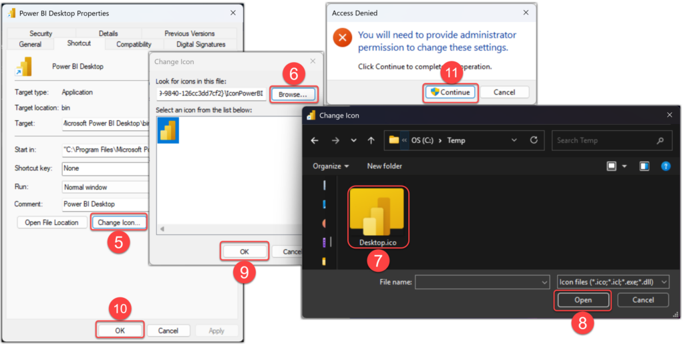Open the Icon files type filter dropdown

click(613, 282)
